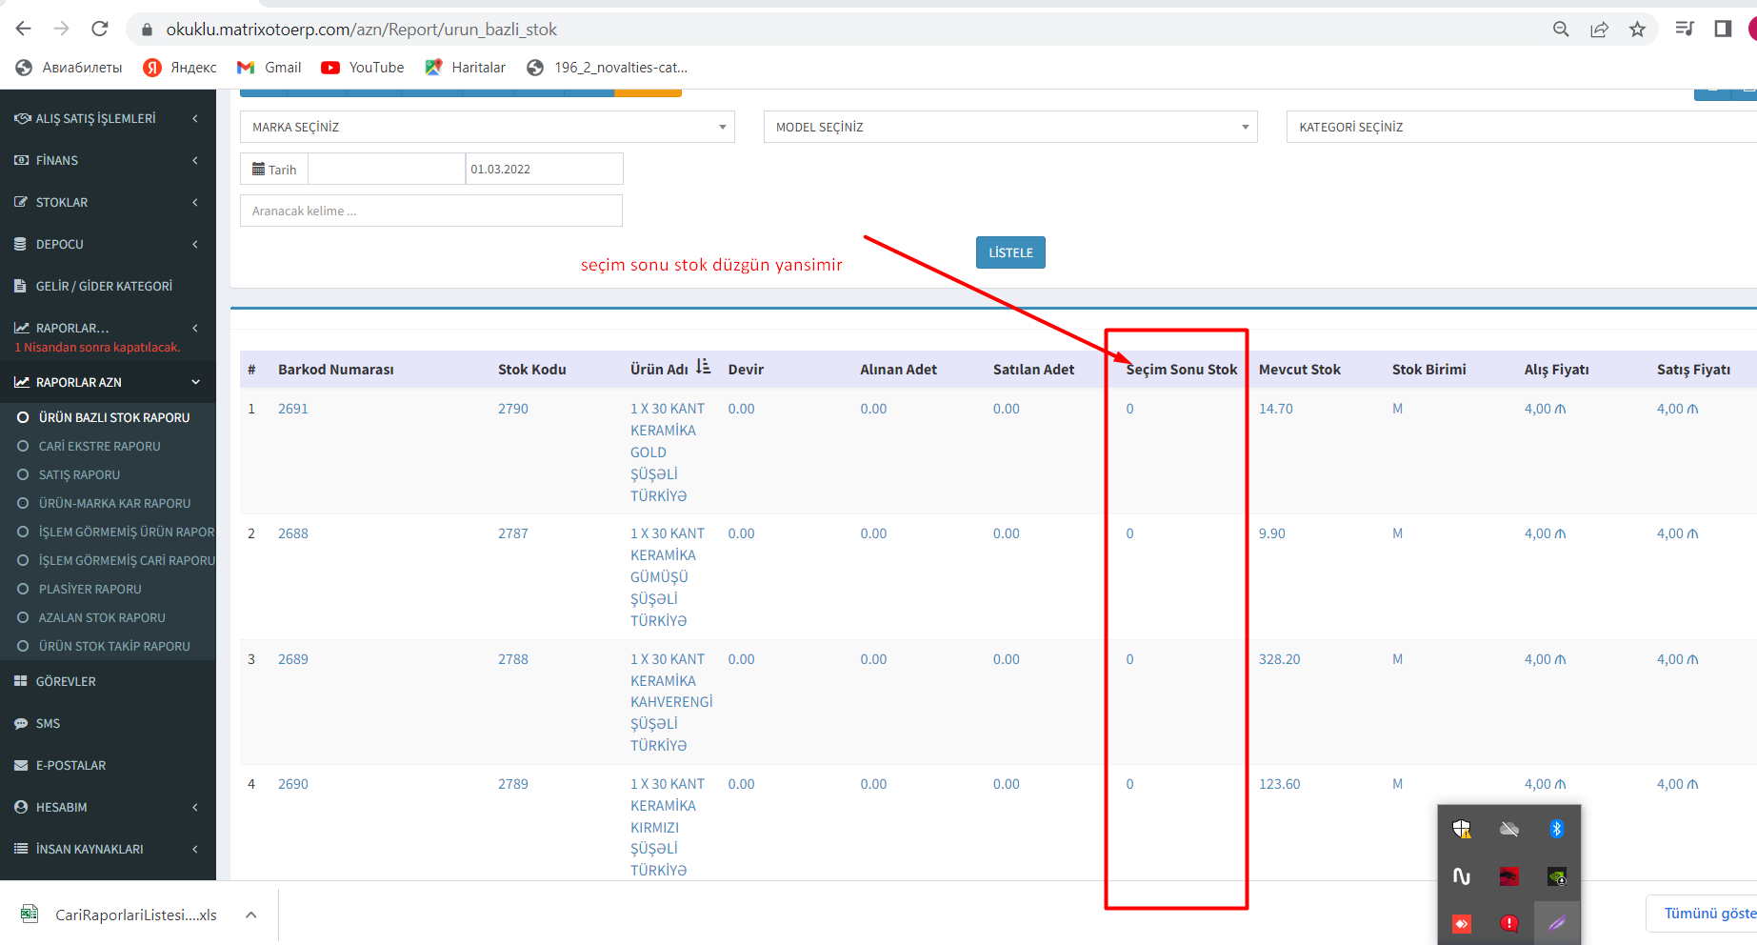This screenshot has height=945, width=1757.
Task: Open the Marka Seçiniz dropdown
Action: (487, 127)
